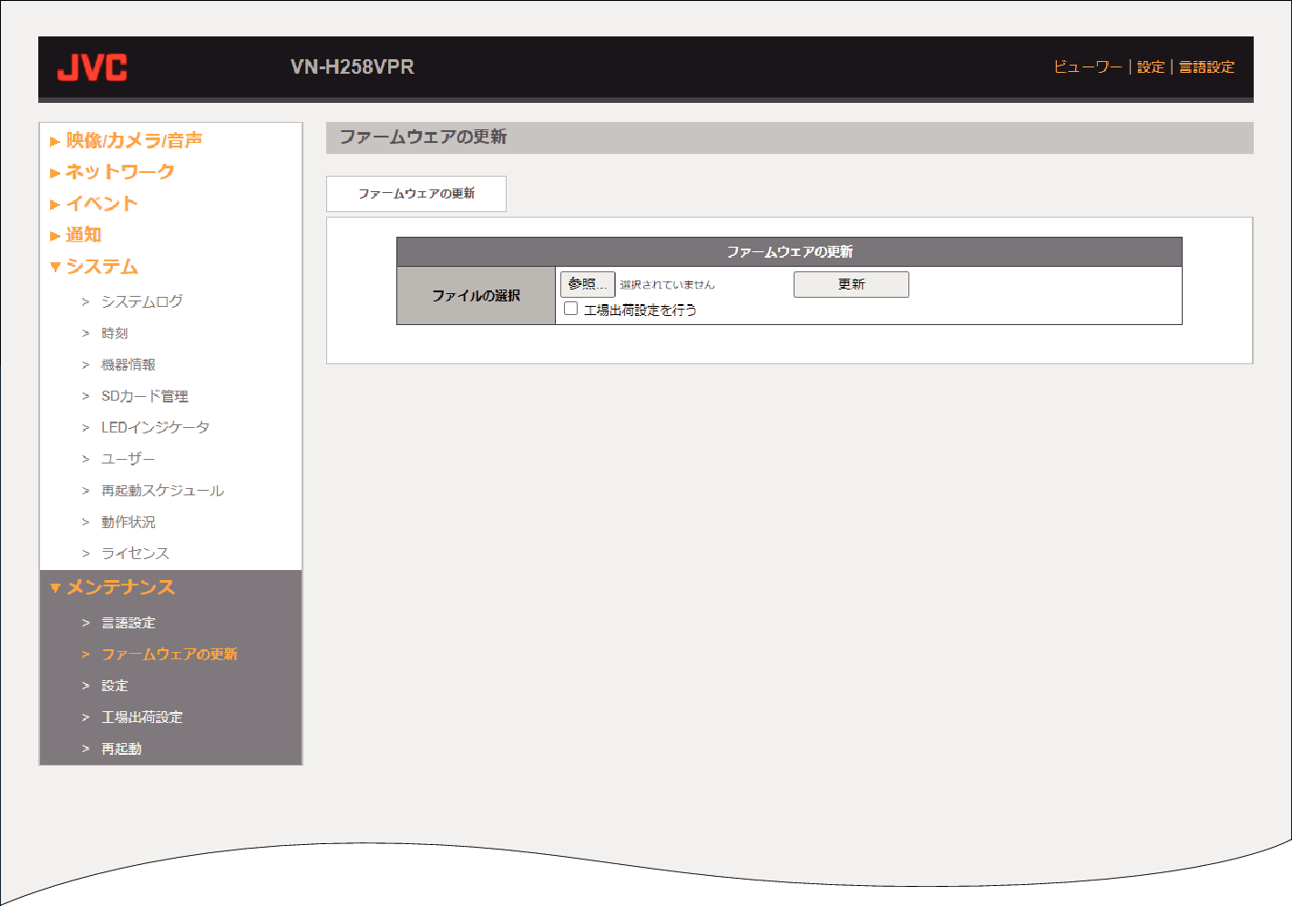Expand the ネットワーク menu section
This screenshot has height=906, width=1292.
tap(119, 172)
